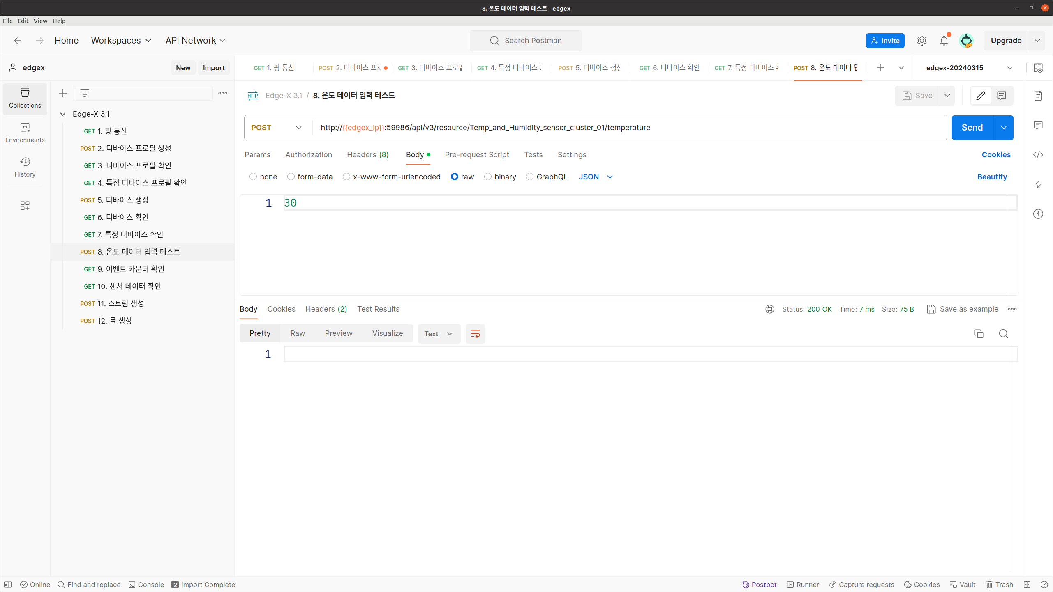Image resolution: width=1053 pixels, height=592 pixels.
Task: Click the collections filter icon
Action: coord(85,94)
